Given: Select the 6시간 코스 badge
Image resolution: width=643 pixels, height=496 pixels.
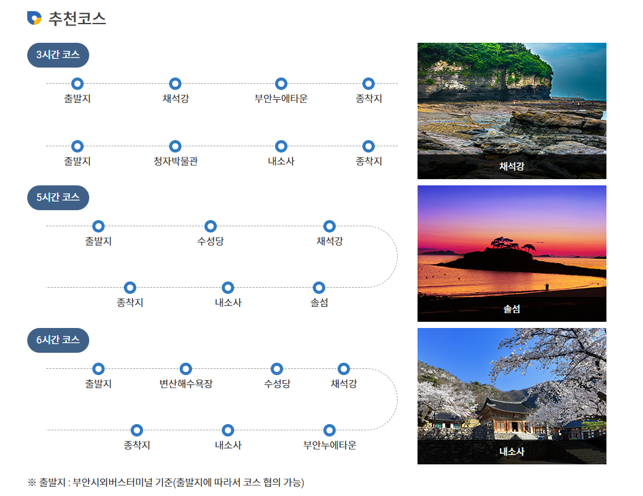Looking at the screenshot, I should point(58,340).
